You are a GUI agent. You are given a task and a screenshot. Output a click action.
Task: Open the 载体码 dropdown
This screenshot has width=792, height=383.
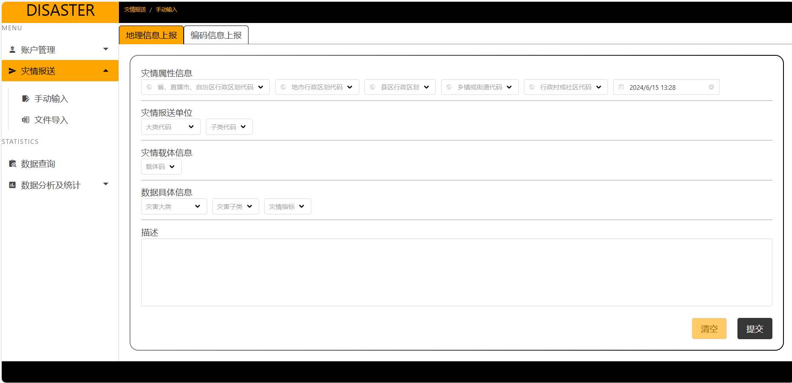(161, 167)
